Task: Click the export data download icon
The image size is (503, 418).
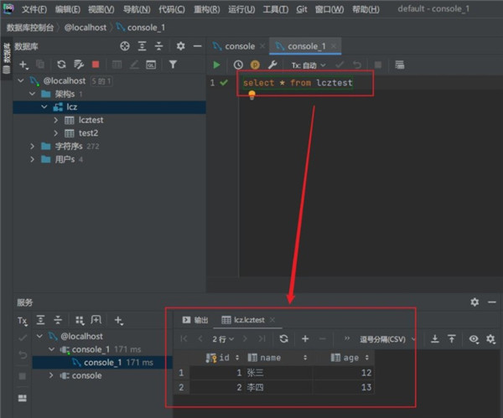Action: [x=435, y=338]
